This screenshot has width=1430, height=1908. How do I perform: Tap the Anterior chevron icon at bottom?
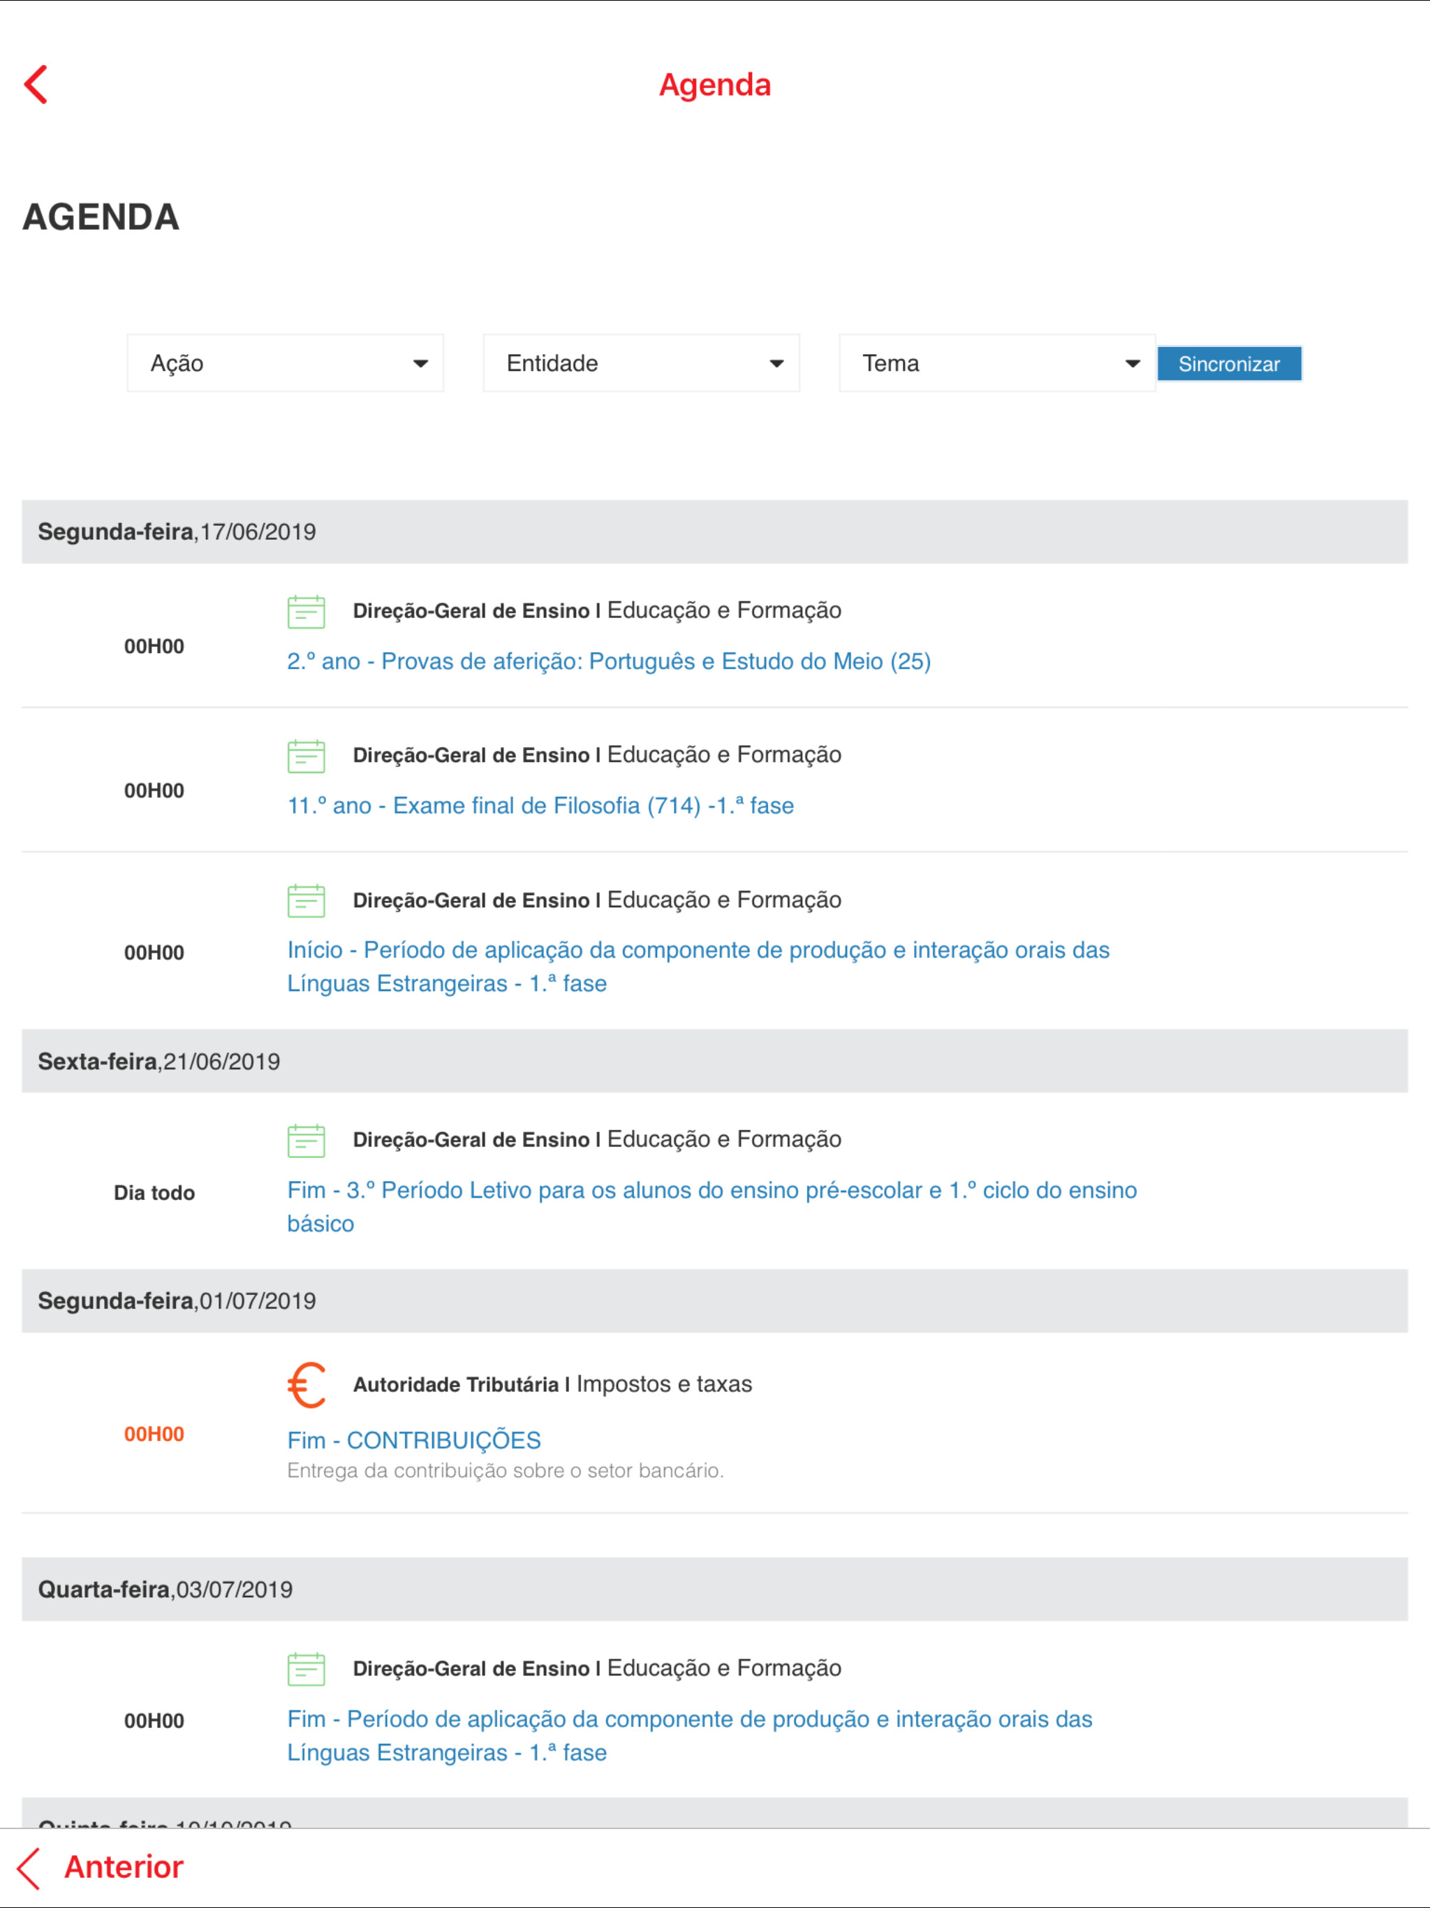tap(29, 1867)
